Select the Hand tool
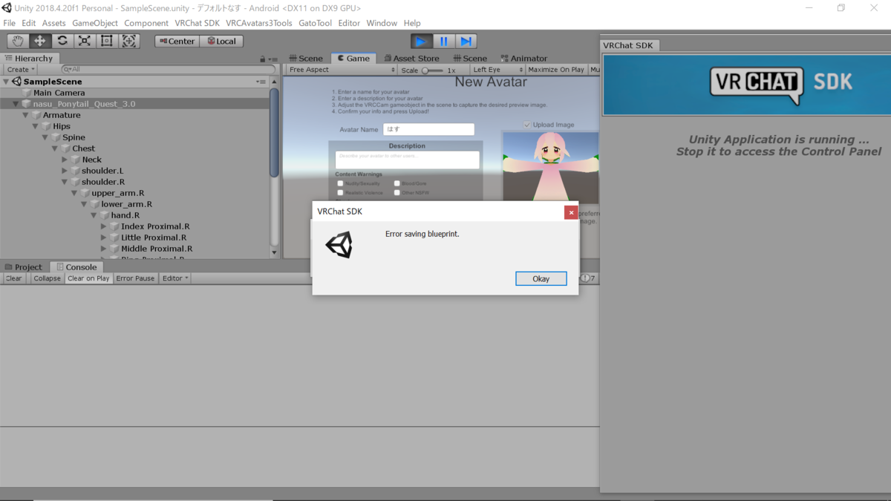 coord(18,41)
